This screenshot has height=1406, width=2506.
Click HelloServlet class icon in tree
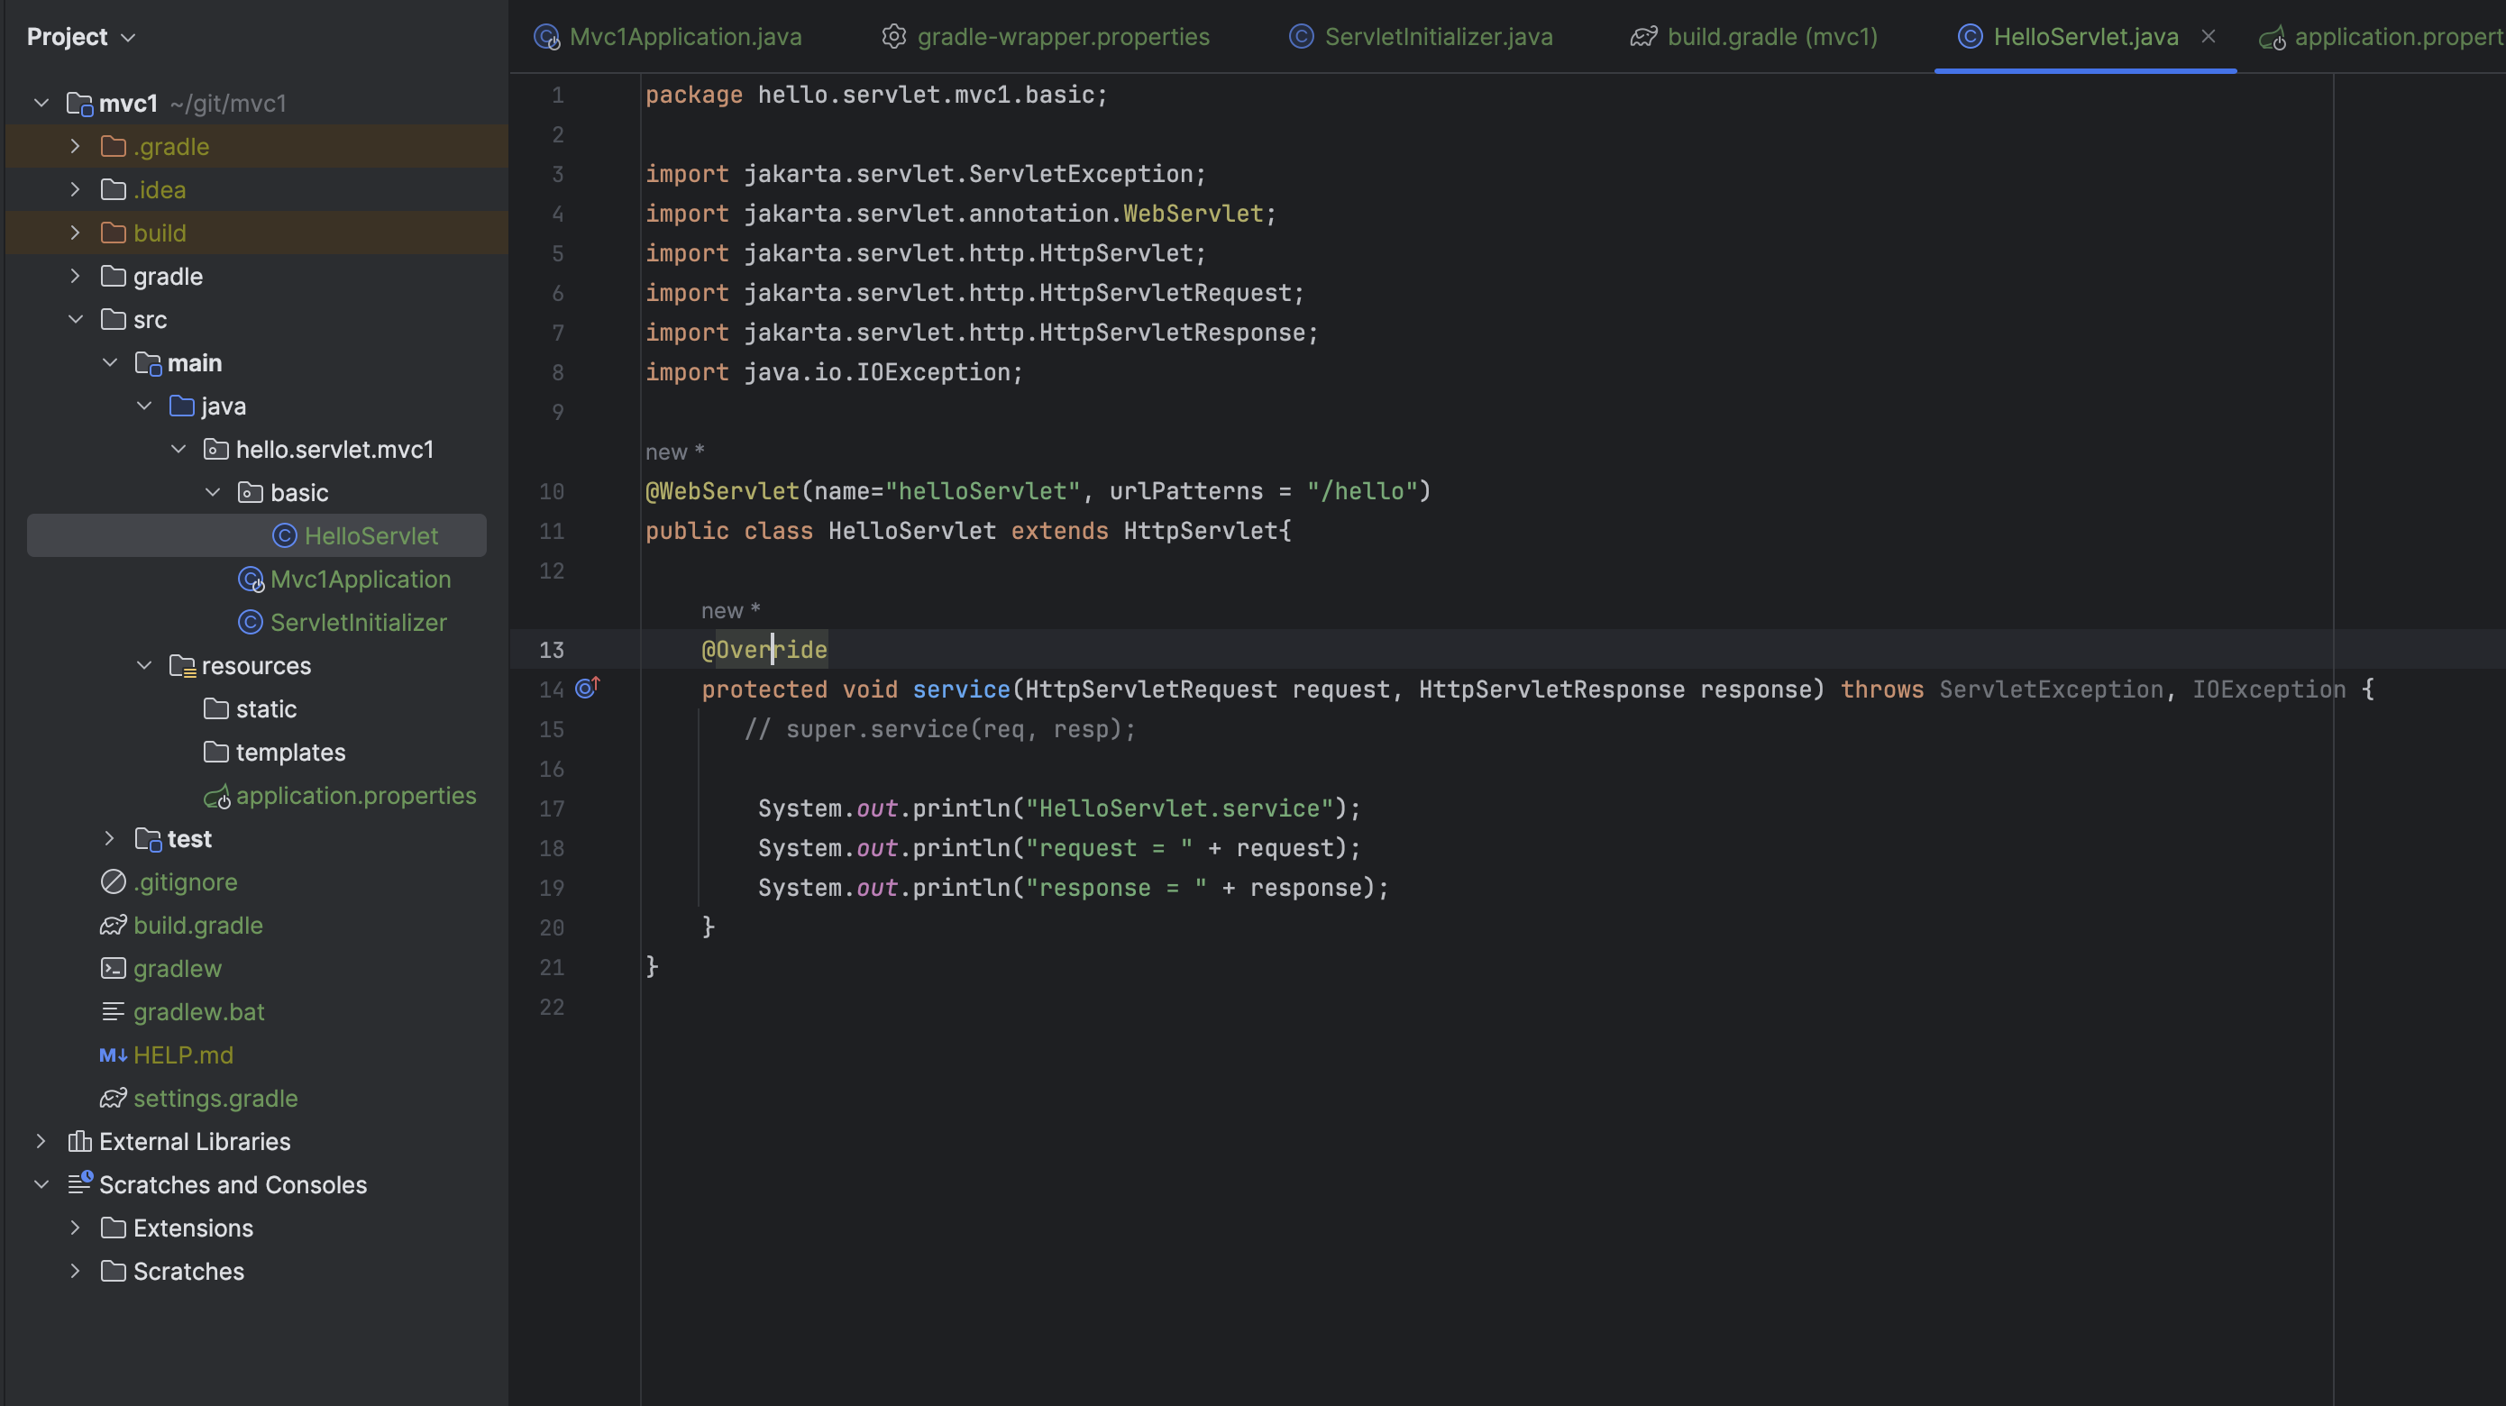pos(284,535)
